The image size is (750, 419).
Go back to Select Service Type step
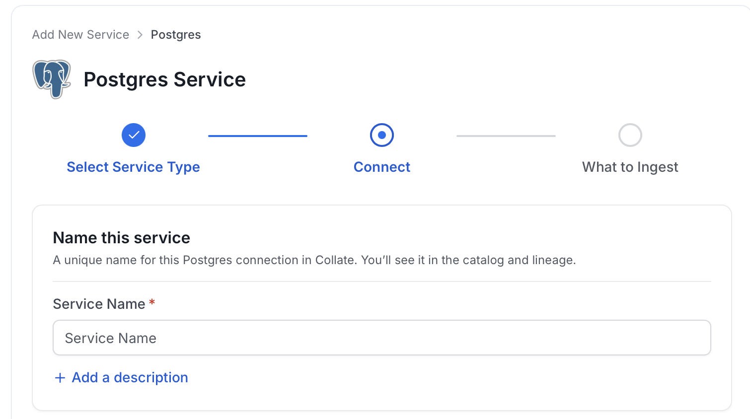coord(134,167)
